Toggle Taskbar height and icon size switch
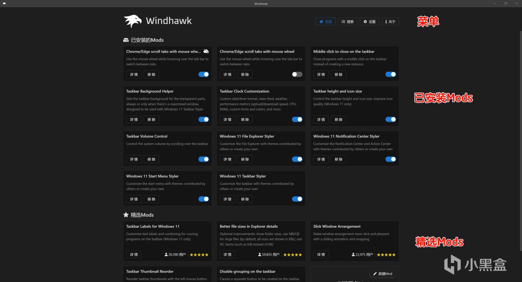 (391, 120)
